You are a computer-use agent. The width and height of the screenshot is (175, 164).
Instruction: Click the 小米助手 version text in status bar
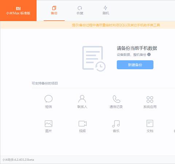(x=18, y=160)
